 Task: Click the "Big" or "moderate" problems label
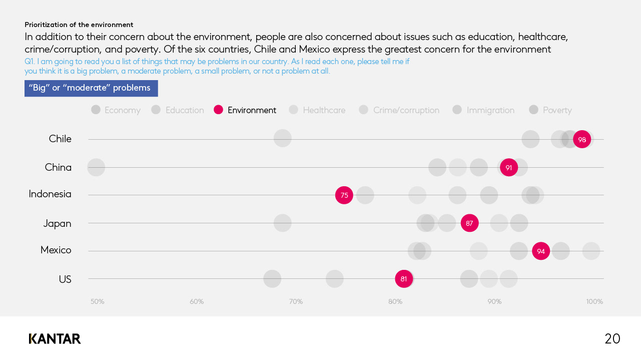click(91, 88)
